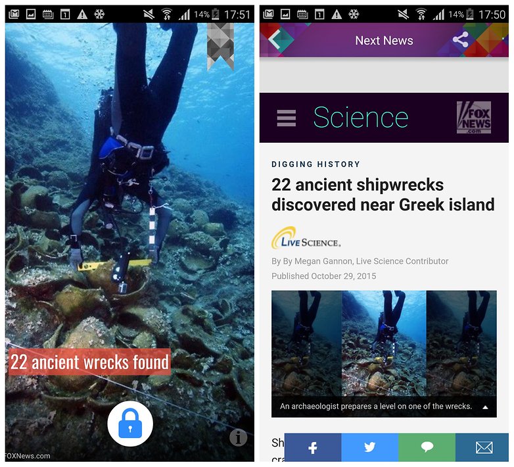The height and width of the screenshot is (467, 514).
Task: Open '22 ancient wrecks found' headline
Action: pyautogui.click(x=89, y=362)
